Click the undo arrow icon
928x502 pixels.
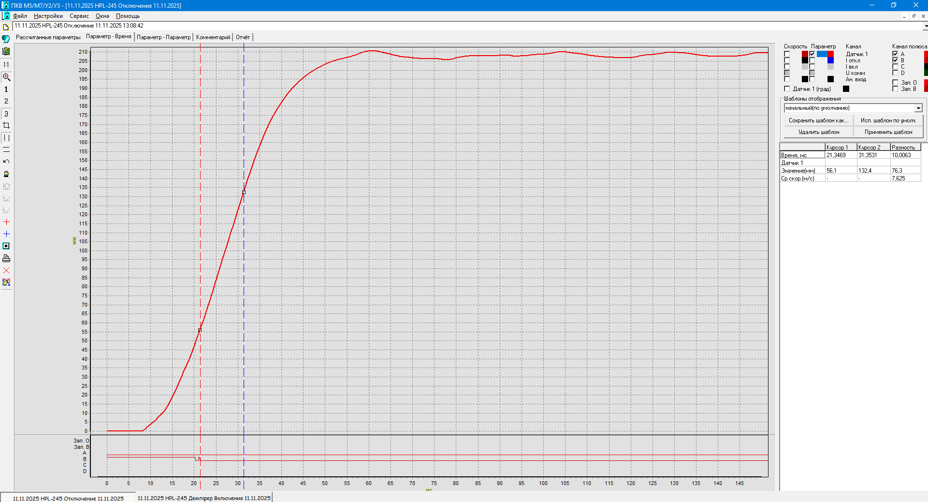coord(6,162)
